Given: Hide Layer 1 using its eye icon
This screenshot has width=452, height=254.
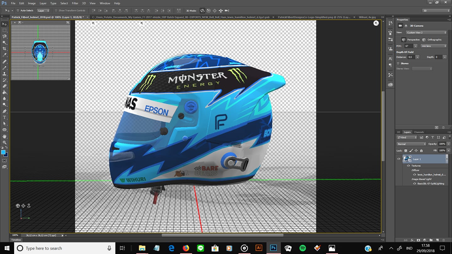Looking at the screenshot, I should click(x=399, y=159).
